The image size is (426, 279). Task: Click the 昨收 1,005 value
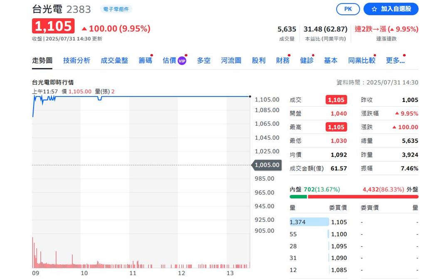coord(410,100)
